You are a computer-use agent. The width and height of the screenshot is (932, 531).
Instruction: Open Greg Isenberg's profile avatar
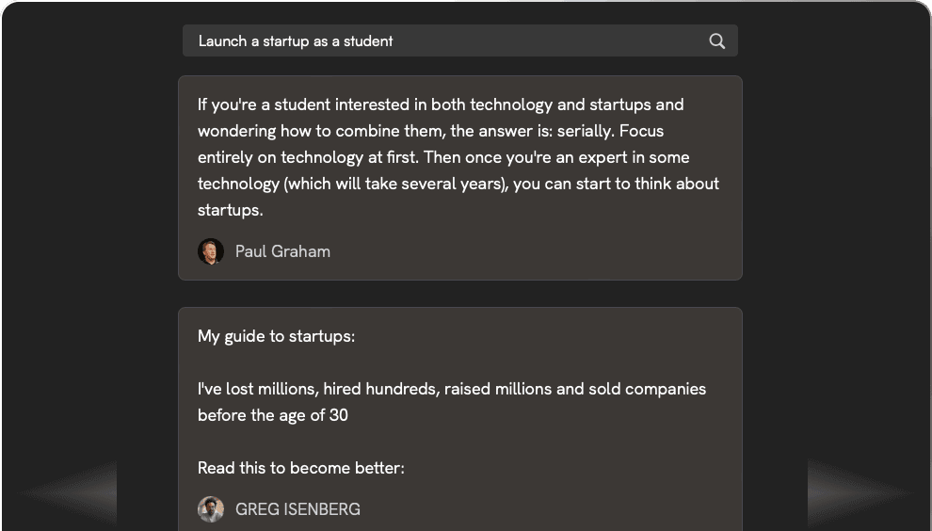pos(211,509)
